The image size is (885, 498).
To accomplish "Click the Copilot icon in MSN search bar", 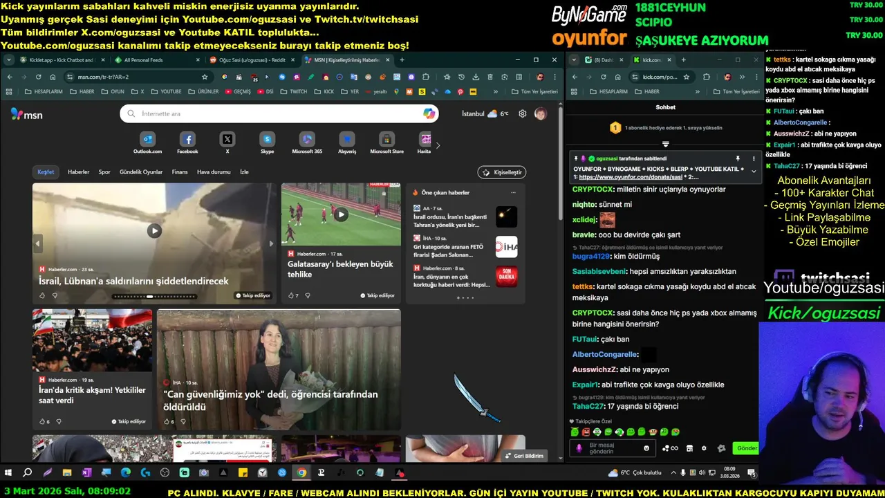I will click(x=429, y=113).
